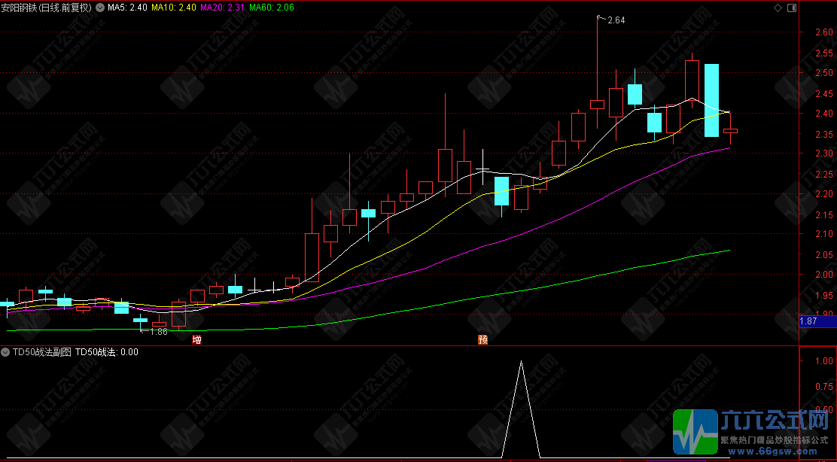This screenshot has width=837, height=462.
Task: Click the candlestick with the 2.64 high wick
Action: tap(597, 104)
